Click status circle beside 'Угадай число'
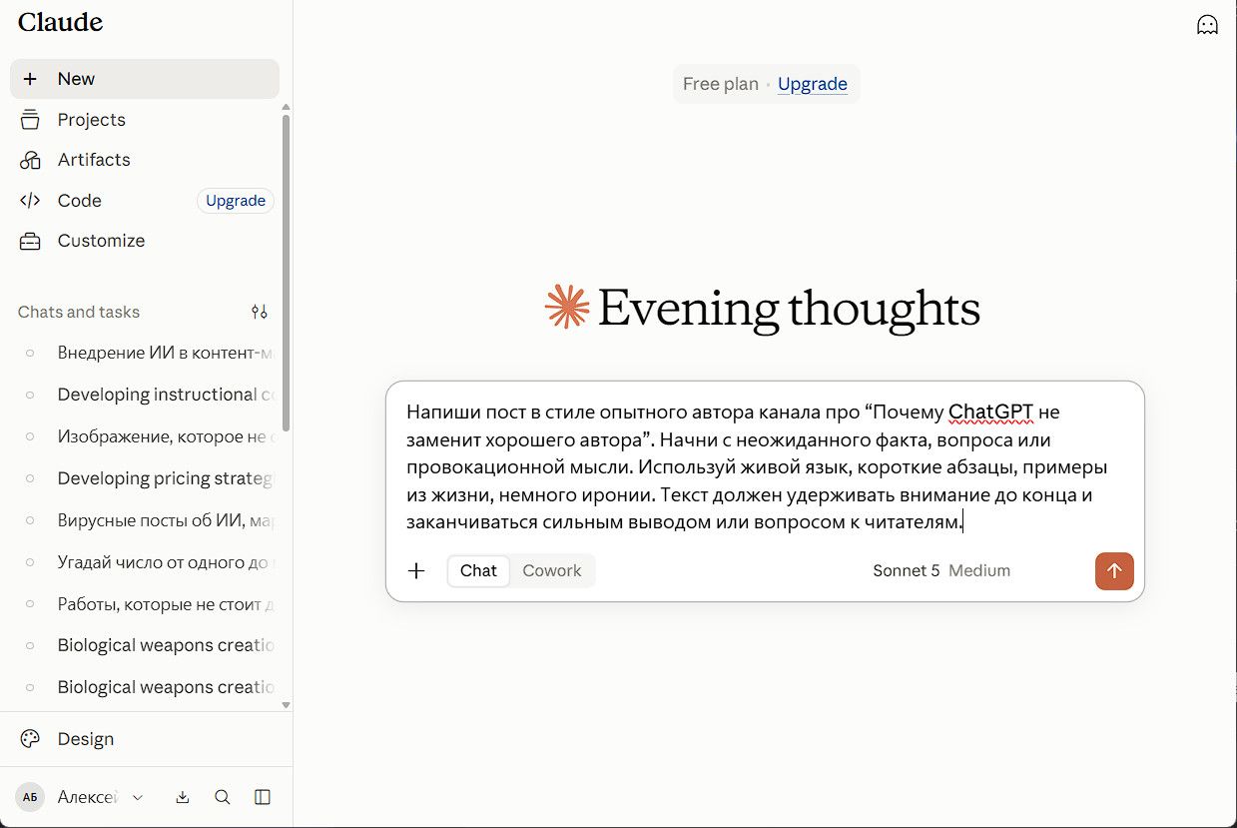The width and height of the screenshot is (1237, 828). (x=30, y=562)
